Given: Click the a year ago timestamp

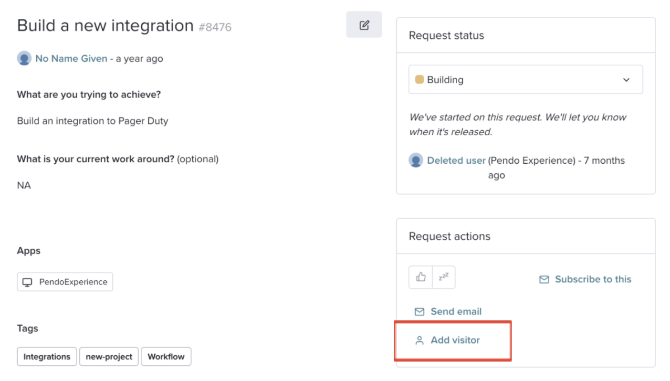Looking at the screenshot, I should click(139, 59).
